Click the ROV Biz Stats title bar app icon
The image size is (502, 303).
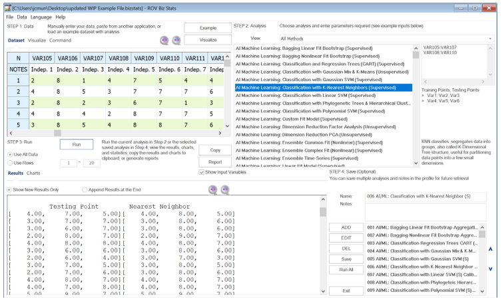pyautogui.click(x=8, y=8)
